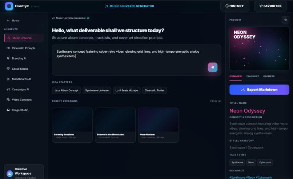Click the clock icon in History button
The image size is (293, 179).
[x=227, y=6]
